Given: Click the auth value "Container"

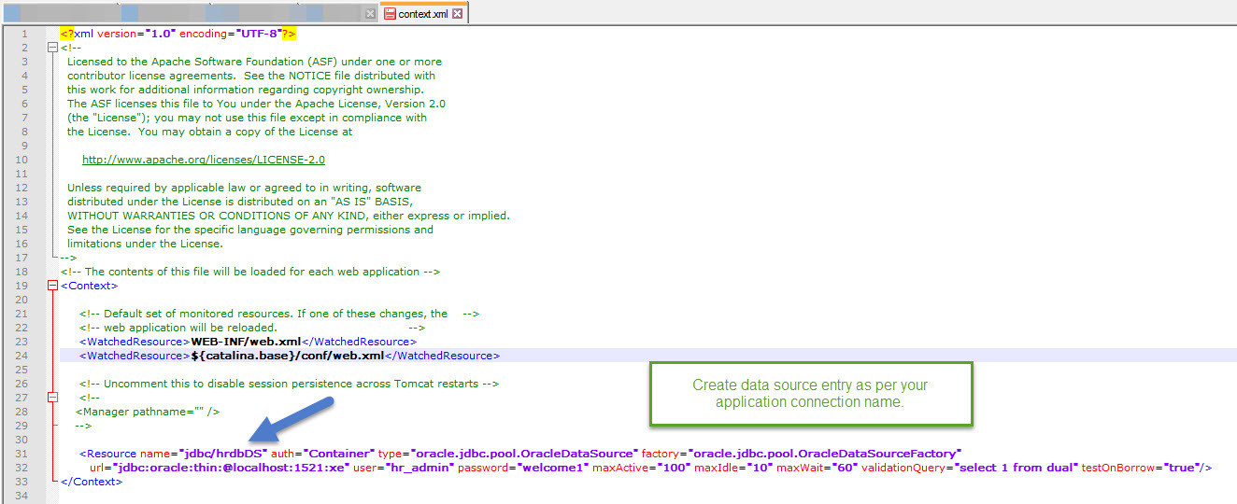Looking at the screenshot, I should click(x=339, y=454).
